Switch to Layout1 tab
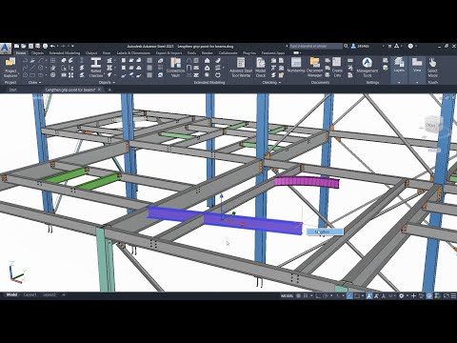The image size is (457, 343). tap(30, 295)
